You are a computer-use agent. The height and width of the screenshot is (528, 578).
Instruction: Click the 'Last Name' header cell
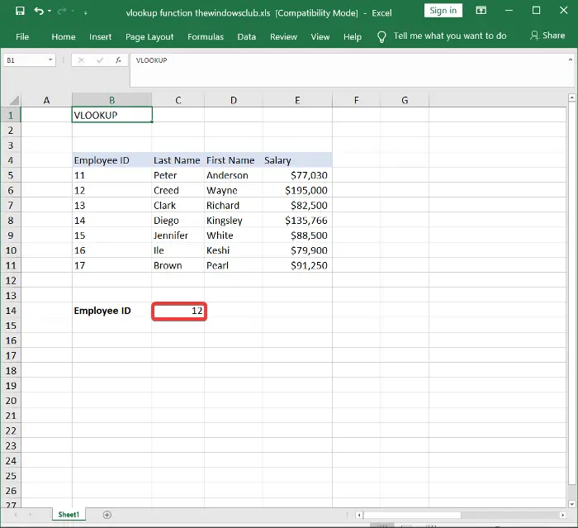(178, 160)
